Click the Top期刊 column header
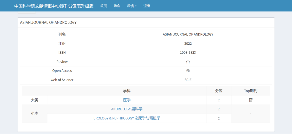The height and width of the screenshot is (134, 292). pos(251,91)
